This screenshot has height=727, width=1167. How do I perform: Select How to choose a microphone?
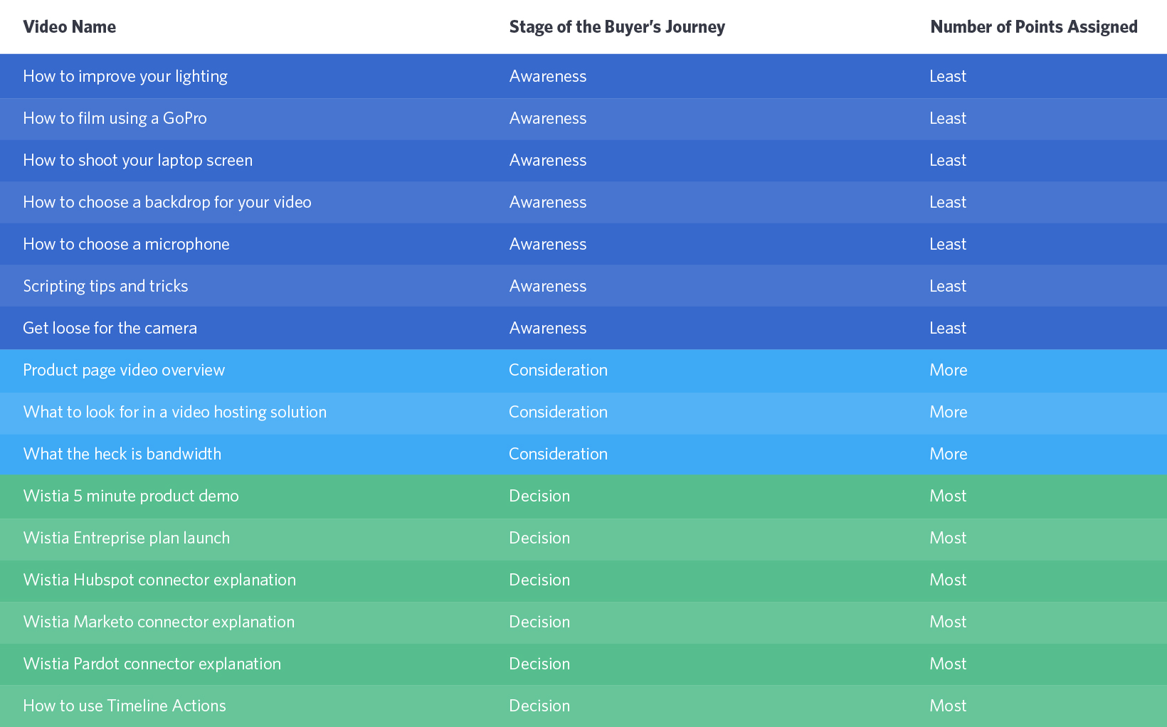[x=126, y=244]
